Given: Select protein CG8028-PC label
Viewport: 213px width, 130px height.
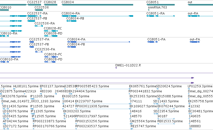Looking at the screenshot, I should 53,54.
